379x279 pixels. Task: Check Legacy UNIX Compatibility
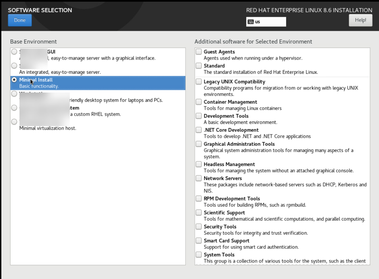click(x=199, y=81)
